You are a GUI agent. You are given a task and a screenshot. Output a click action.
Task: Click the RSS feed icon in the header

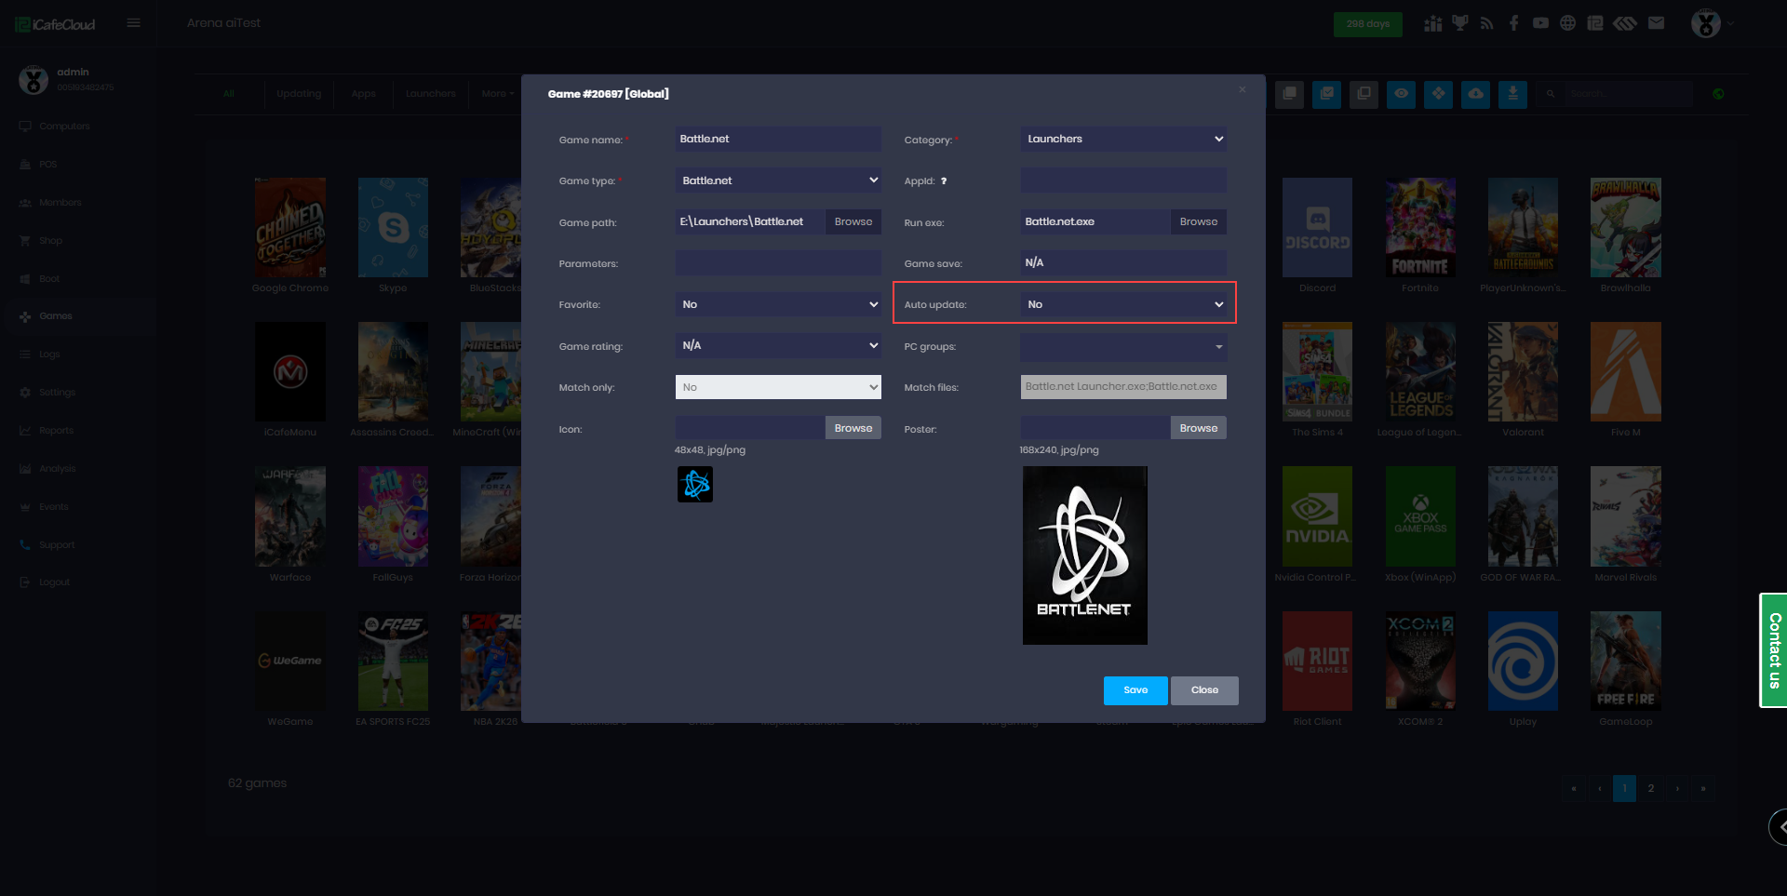(x=1486, y=23)
